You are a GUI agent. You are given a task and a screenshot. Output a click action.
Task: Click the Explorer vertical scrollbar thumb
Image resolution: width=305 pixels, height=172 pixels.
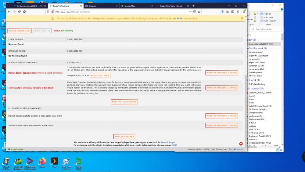[282, 38]
